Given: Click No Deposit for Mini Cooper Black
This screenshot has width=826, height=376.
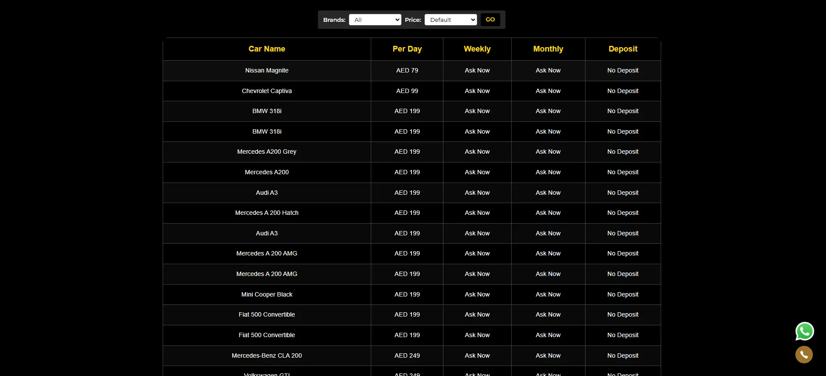Looking at the screenshot, I should (x=623, y=294).
